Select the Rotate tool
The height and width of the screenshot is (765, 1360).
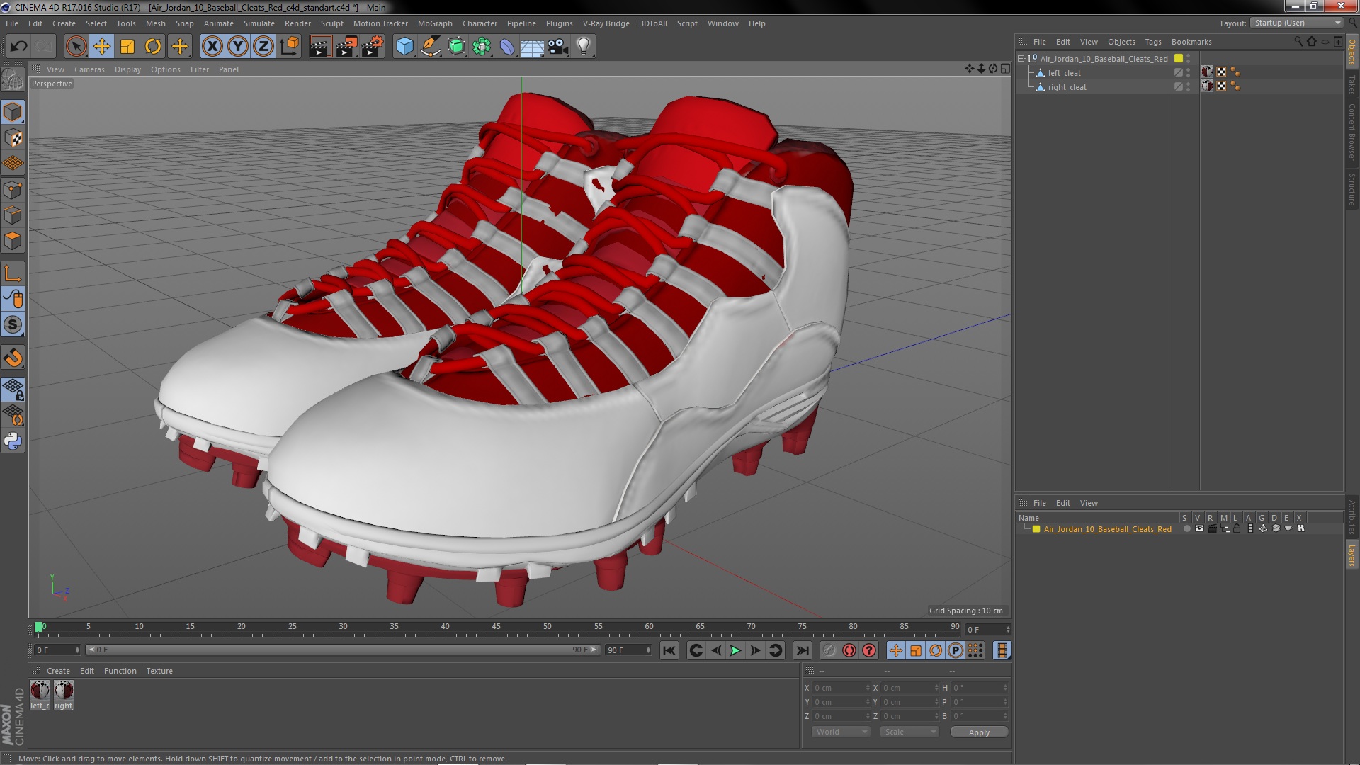coord(153,47)
